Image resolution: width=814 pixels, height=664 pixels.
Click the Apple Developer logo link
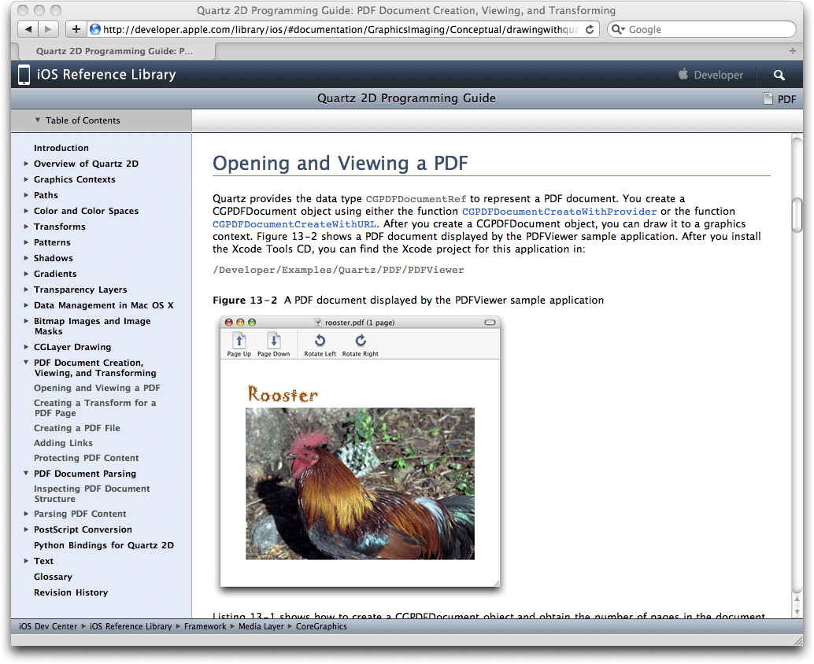[683, 74]
